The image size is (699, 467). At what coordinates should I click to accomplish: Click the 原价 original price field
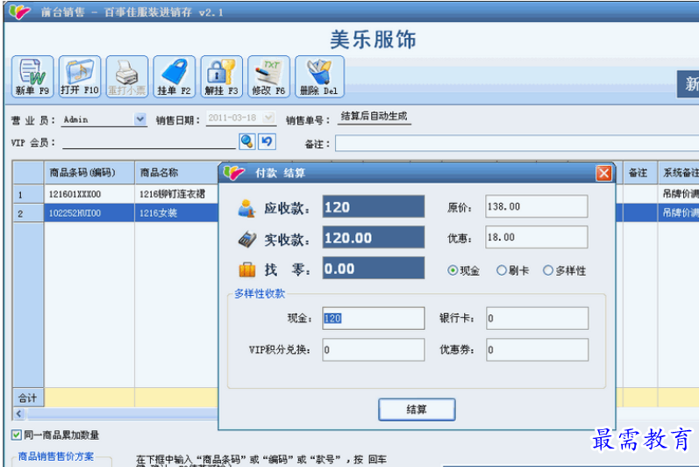coord(537,206)
